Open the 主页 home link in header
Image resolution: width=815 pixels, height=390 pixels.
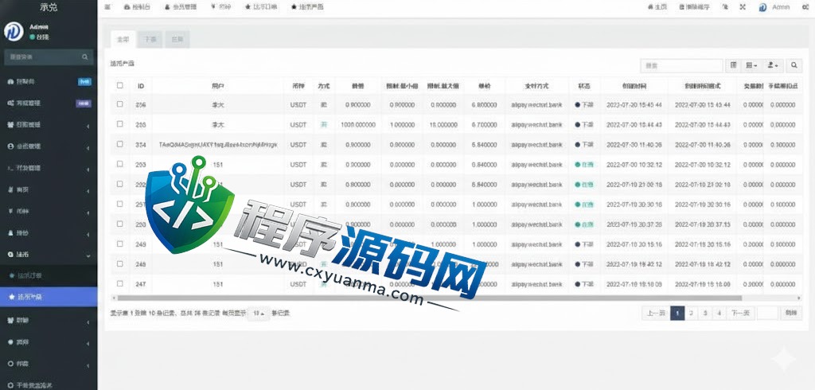[x=657, y=7]
